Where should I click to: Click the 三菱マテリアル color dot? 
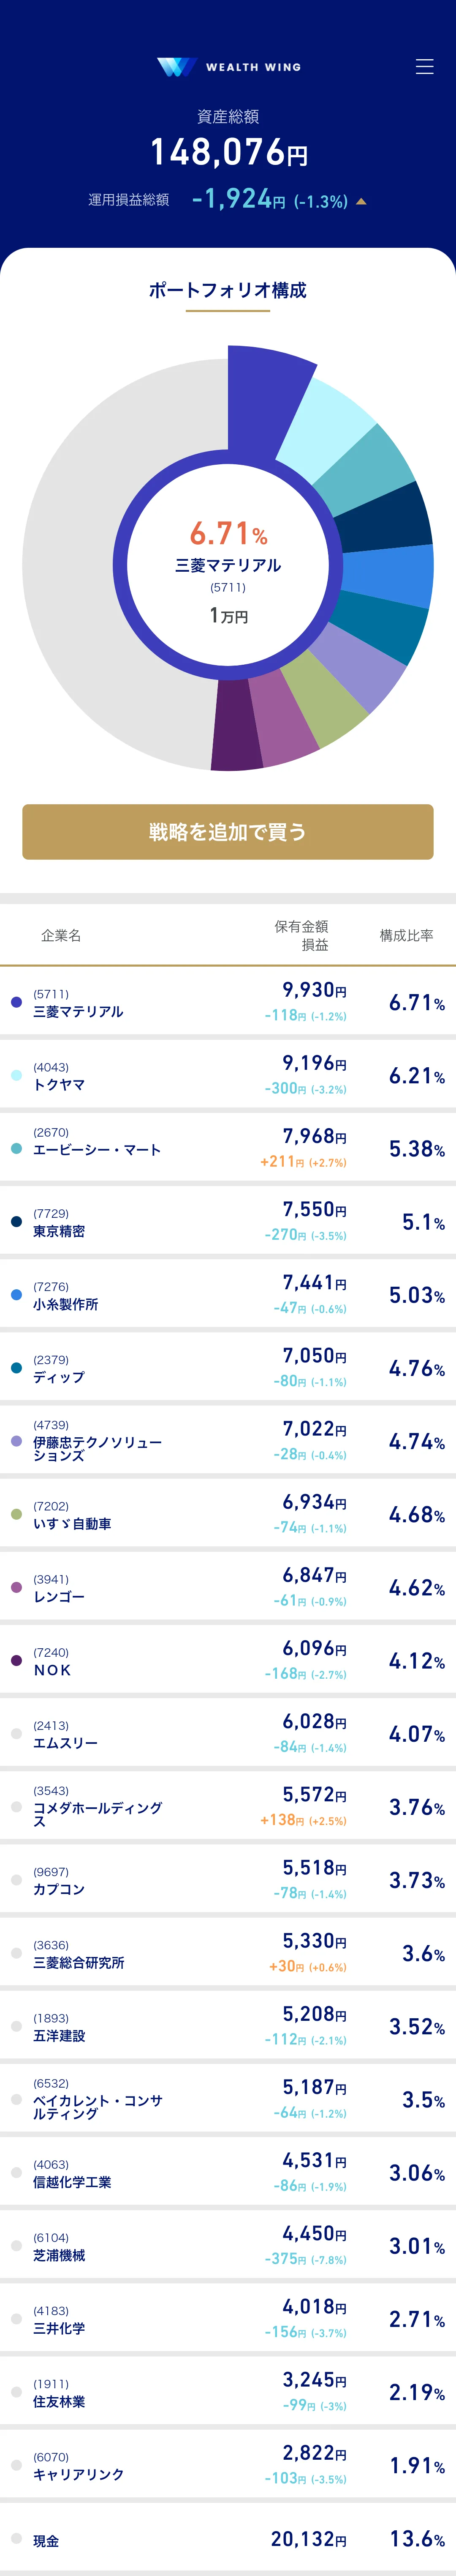coord(16,1002)
